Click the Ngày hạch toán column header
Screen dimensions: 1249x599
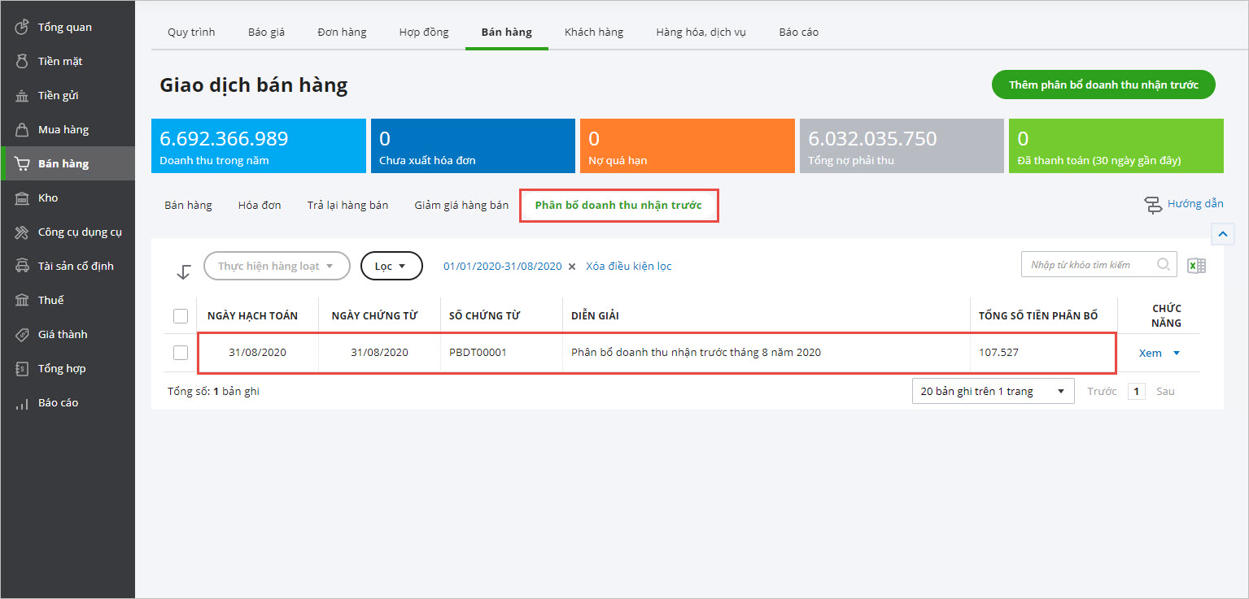252,316
